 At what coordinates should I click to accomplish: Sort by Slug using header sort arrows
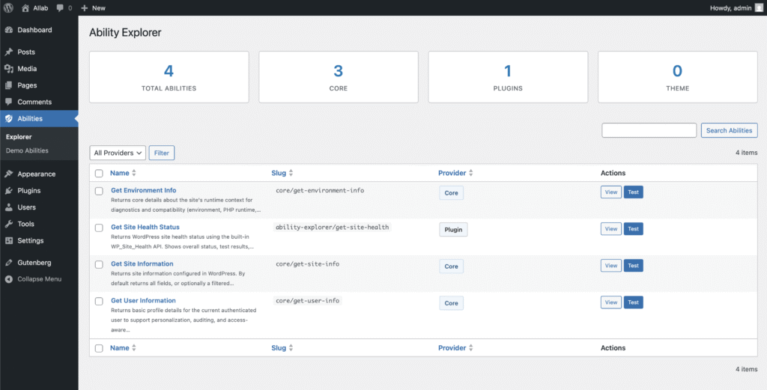[x=291, y=173]
